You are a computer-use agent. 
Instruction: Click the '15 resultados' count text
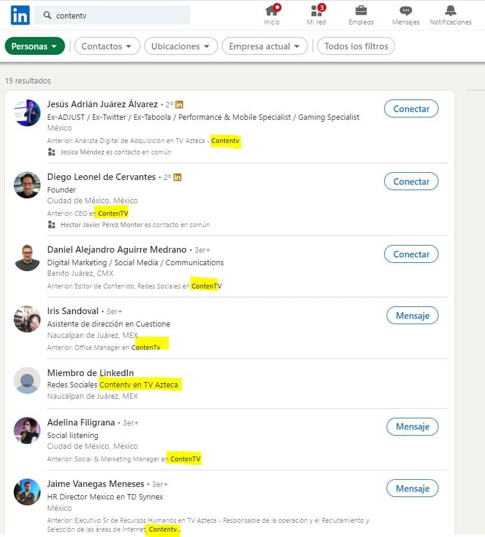pyautogui.click(x=28, y=80)
